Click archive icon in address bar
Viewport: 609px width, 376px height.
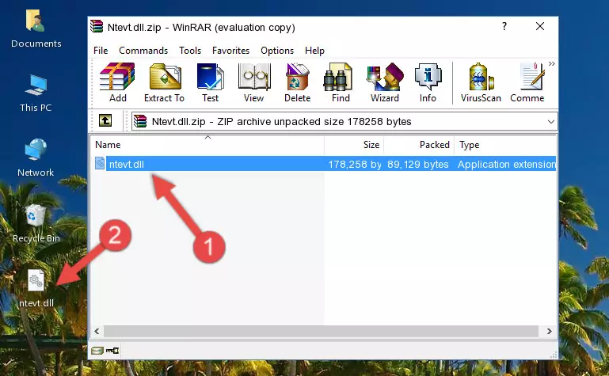point(140,121)
